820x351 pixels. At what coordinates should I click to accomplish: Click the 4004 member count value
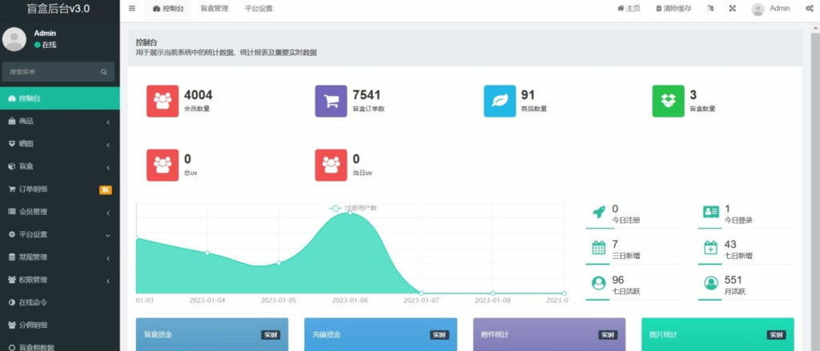(x=199, y=95)
